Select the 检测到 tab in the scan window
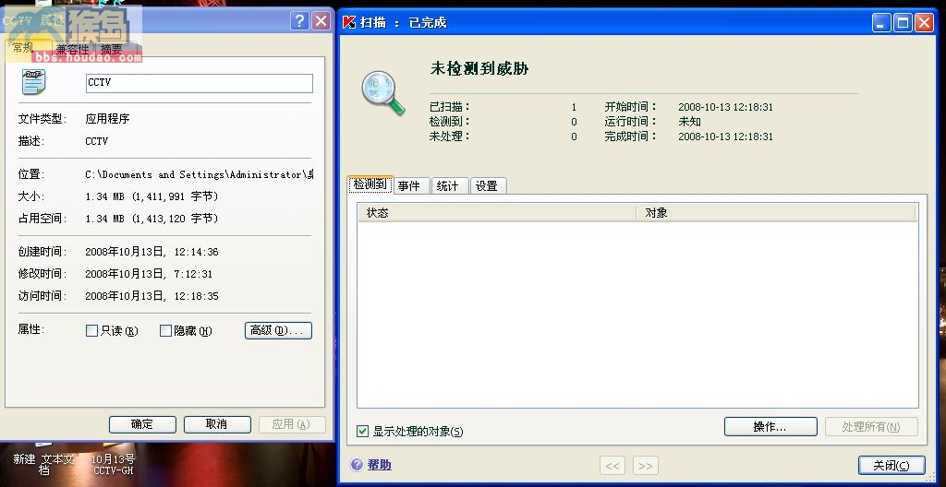946x487 pixels. click(370, 184)
